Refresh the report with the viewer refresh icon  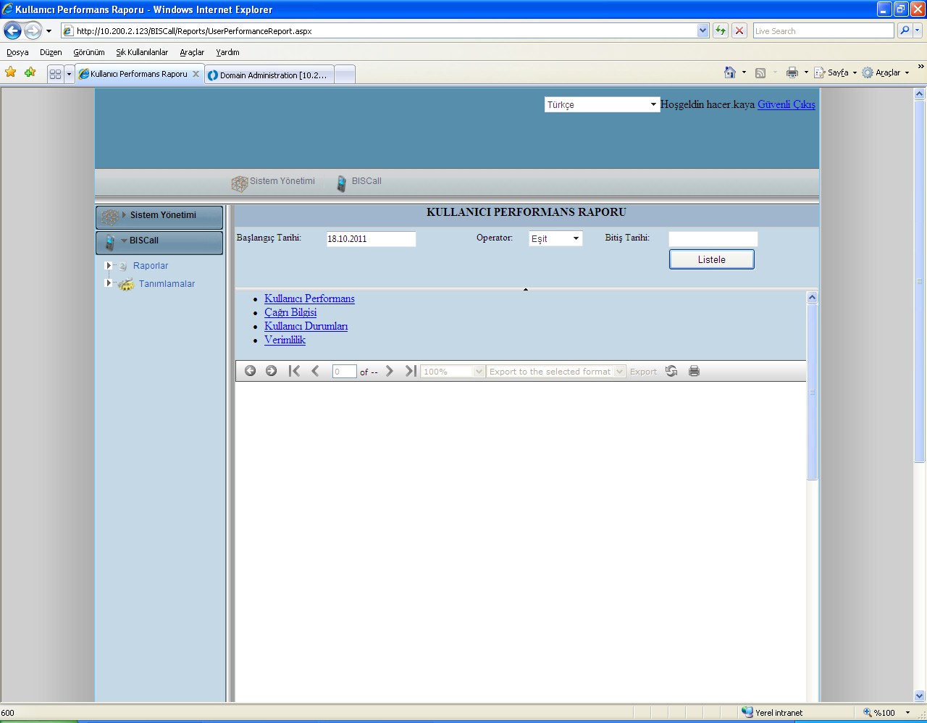point(671,371)
